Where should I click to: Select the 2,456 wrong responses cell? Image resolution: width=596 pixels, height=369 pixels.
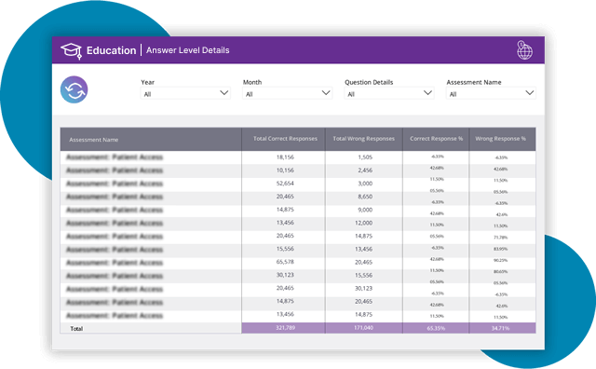pos(365,171)
